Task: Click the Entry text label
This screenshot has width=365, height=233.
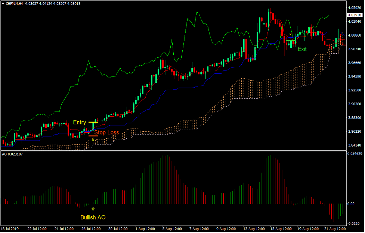Action: (80, 122)
